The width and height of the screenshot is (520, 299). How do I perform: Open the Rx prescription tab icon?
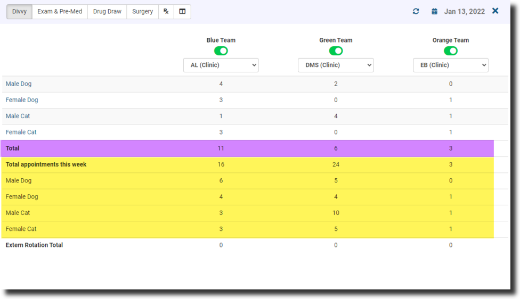166,11
